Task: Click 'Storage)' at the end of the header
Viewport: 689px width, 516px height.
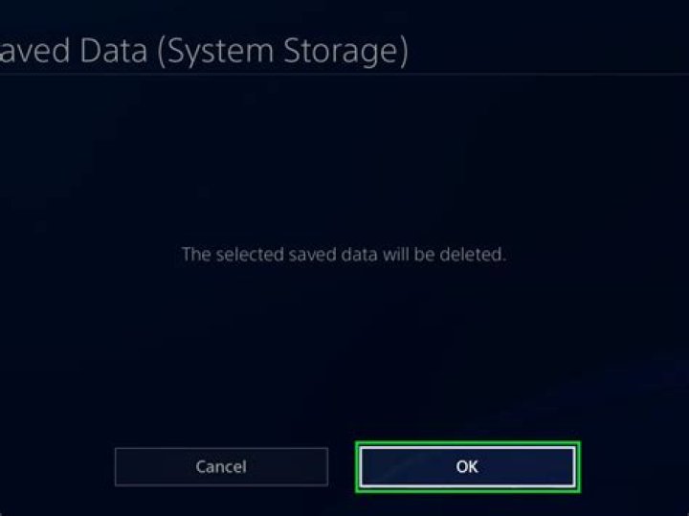Action: coord(345,52)
